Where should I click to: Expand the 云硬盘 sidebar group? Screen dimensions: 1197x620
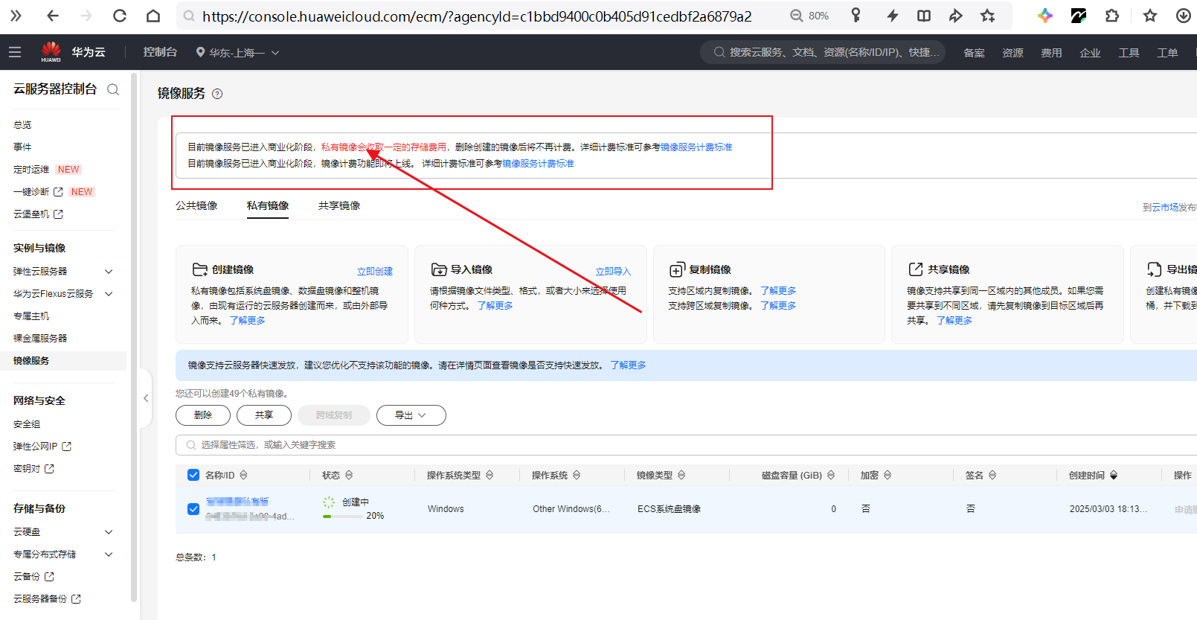click(109, 532)
